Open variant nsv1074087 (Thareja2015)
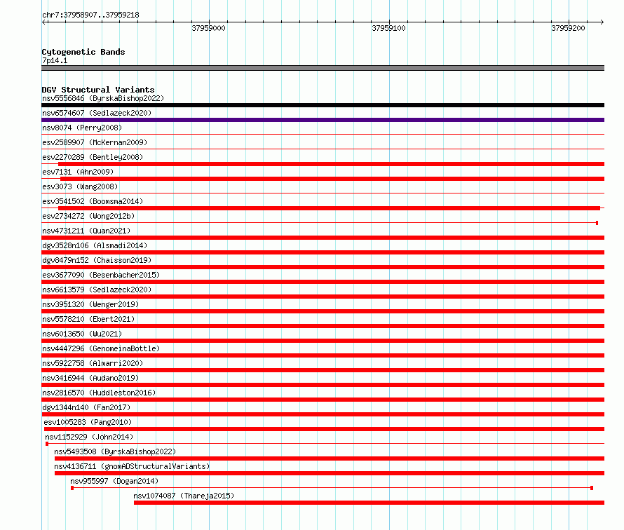The height and width of the screenshot is (530, 624). (184, 496)
